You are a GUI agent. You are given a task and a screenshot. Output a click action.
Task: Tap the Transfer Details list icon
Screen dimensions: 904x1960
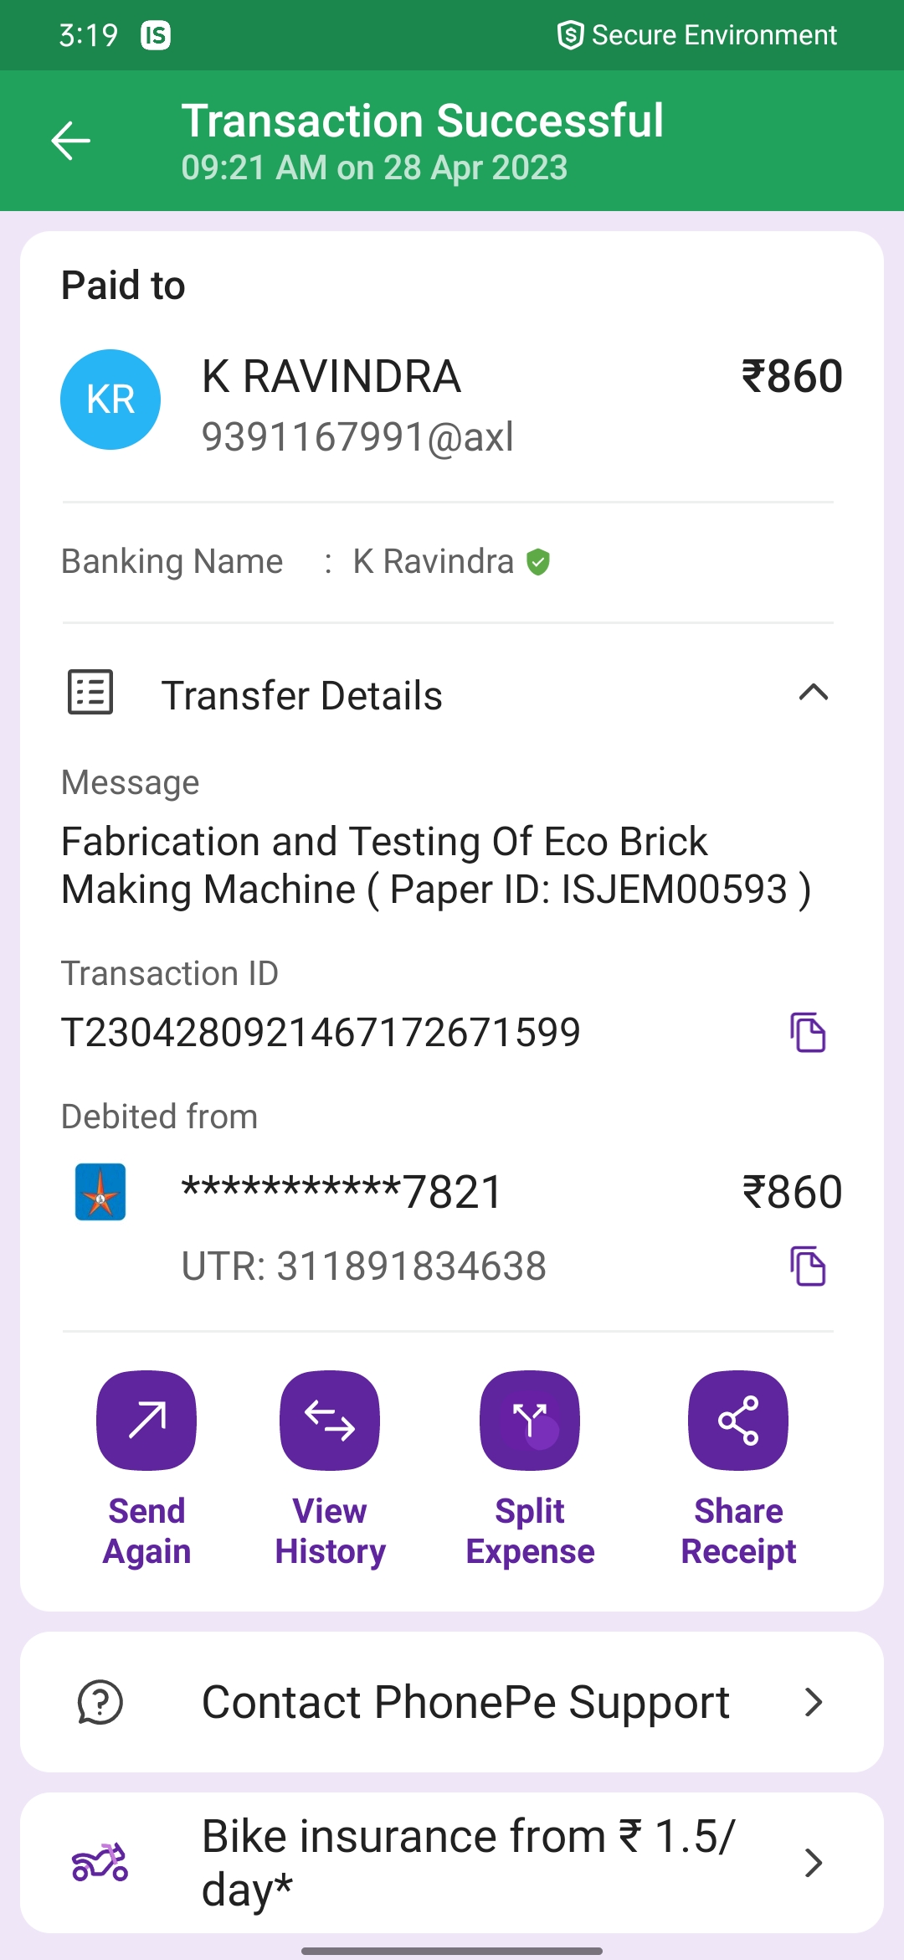tap(90, 693)
